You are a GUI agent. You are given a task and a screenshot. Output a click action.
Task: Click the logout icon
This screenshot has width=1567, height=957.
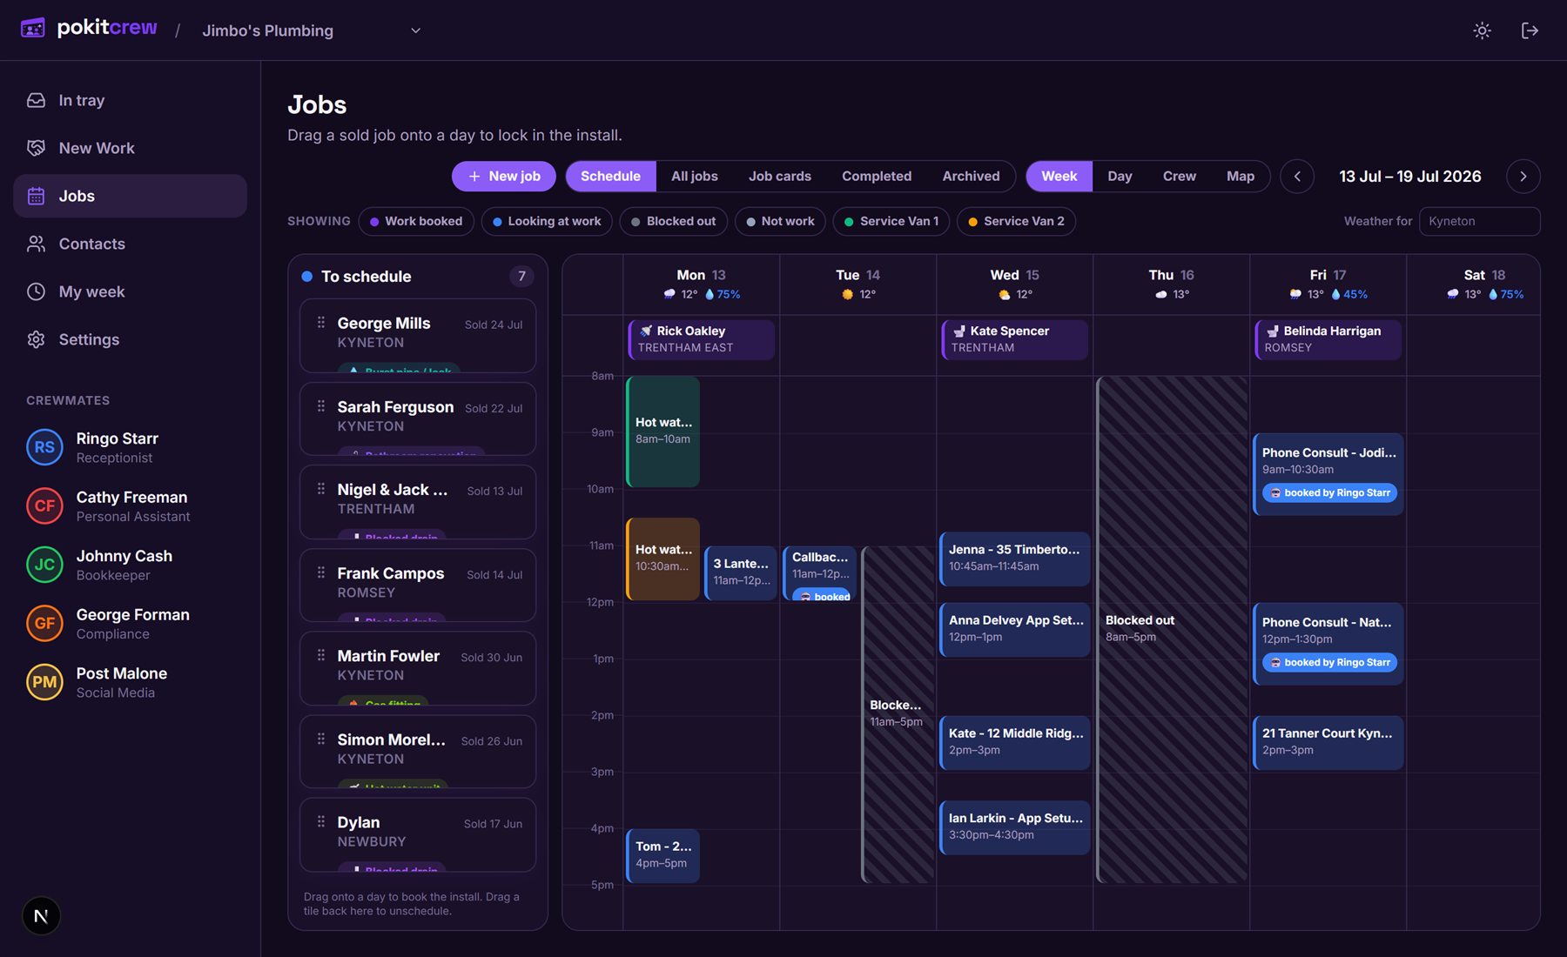tap(1530, 30)
